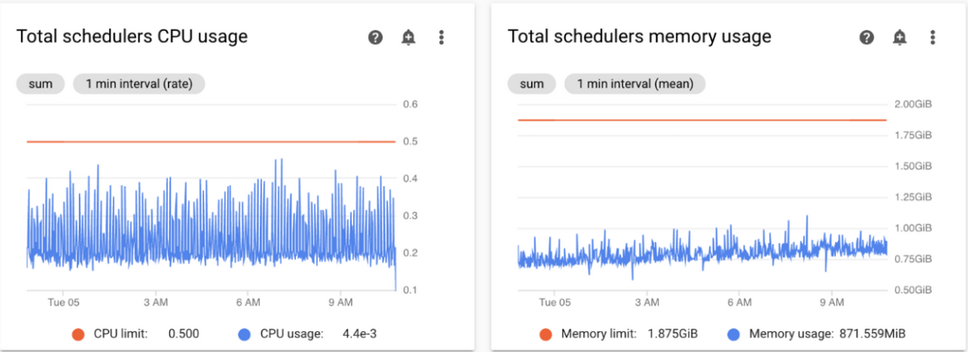Viewport: 968px width, 352px height.
Task: Open help for Total schedulers CPU usage
Action: (x=375, y=37)
